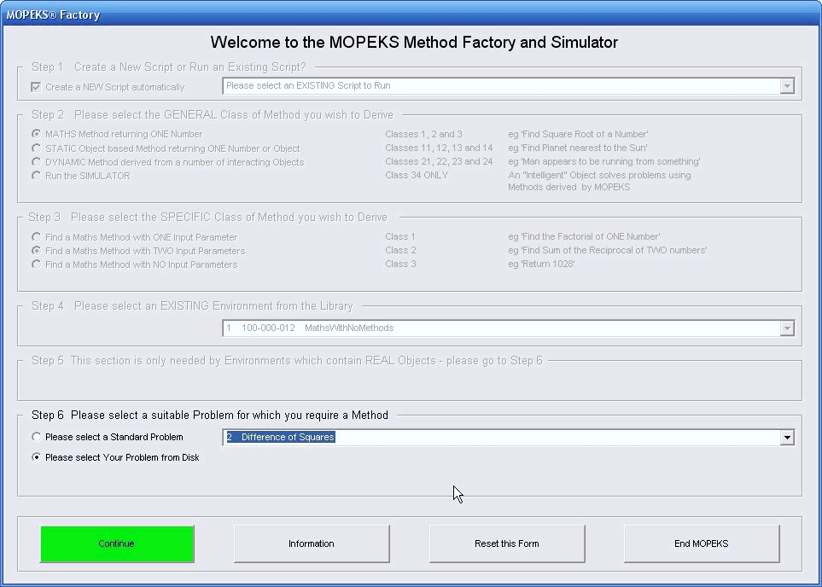Click 'Classes 21, 22, 23 and 24' text
Viewport: 822px width, 587px height.
(x=439, y=161)
